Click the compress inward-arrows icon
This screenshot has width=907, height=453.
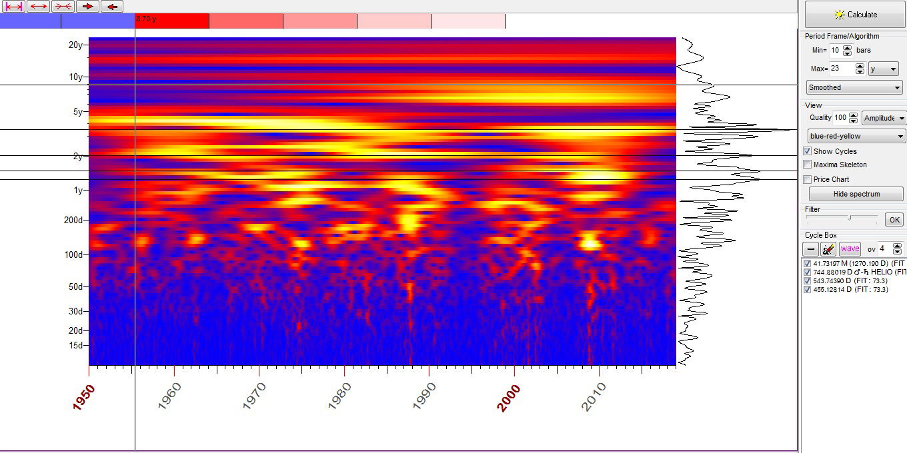pyautogui.click(x=63, y=6)
